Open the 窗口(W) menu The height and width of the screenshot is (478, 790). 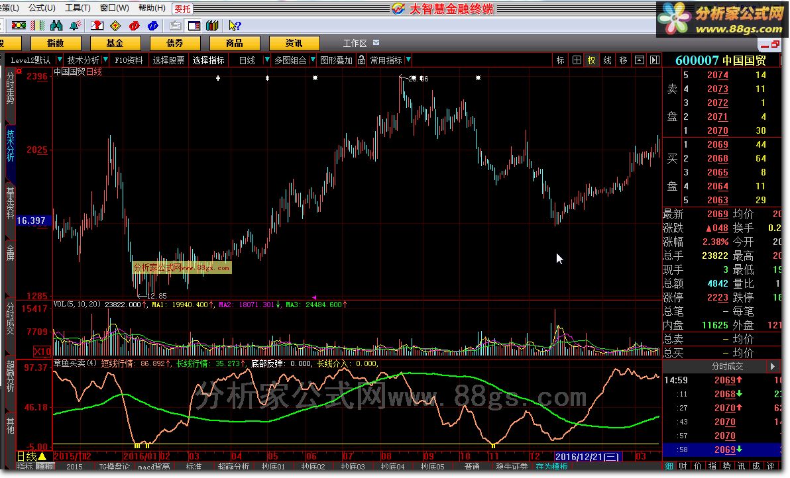pos(115,8)
